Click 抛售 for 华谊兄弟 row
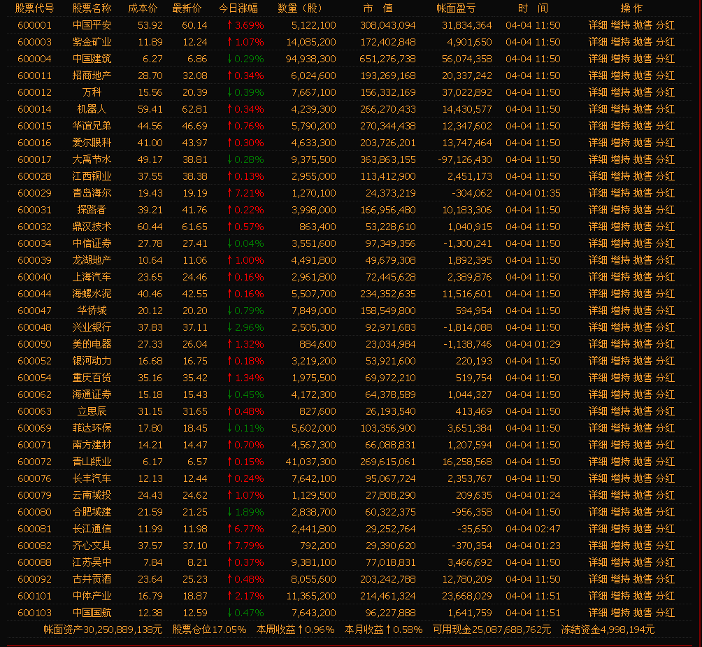Viewport: 702px width, 647px height. (643, 127)
